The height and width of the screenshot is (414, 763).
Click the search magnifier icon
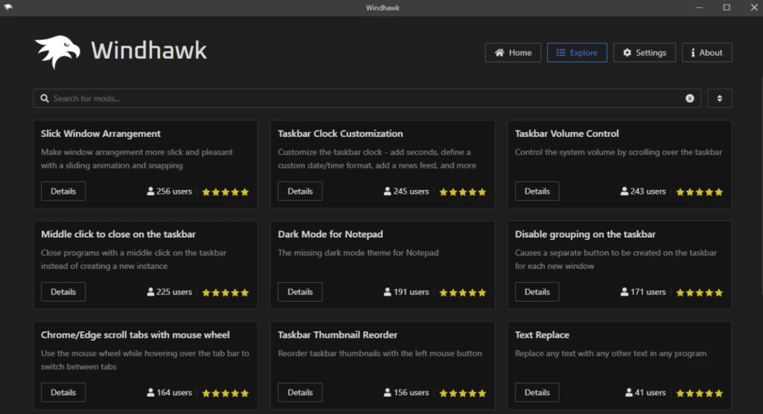tap(44, 98)
